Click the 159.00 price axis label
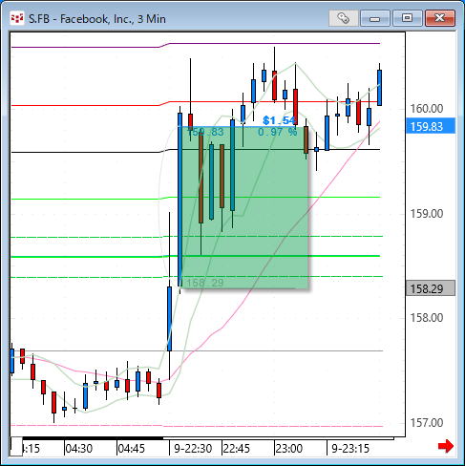The height and width of the screenshot is (466, 465). tap(427, 214)
